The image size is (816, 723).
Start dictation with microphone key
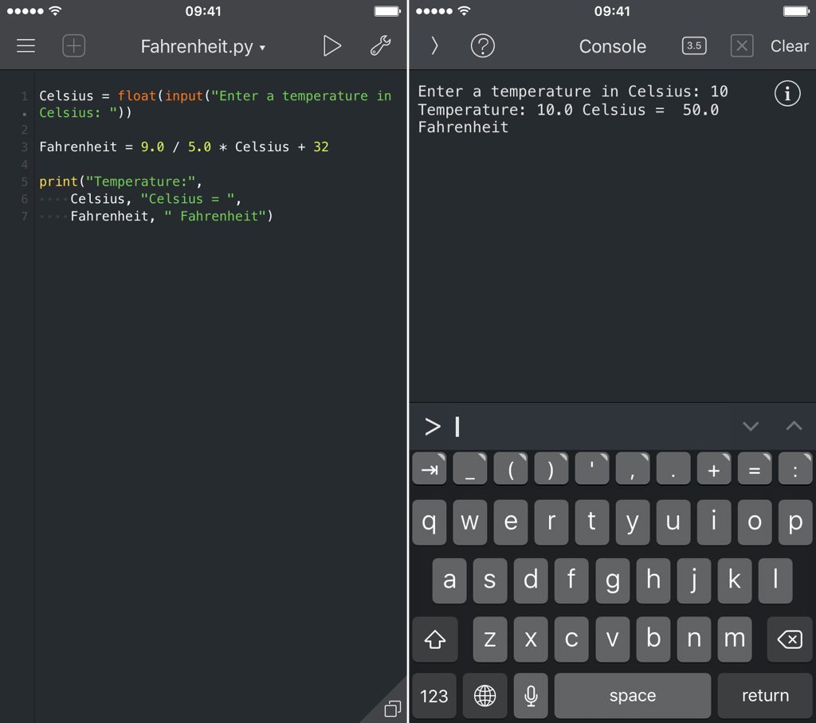coord(531,695)
